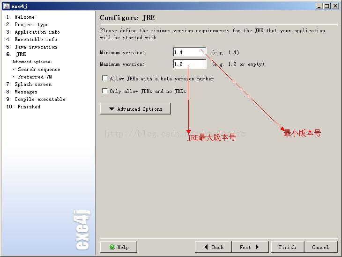This screenshot has width=342, height=257.
Task: Click the 'Advanced options:' sidebar label
Action: coord(32,62)
